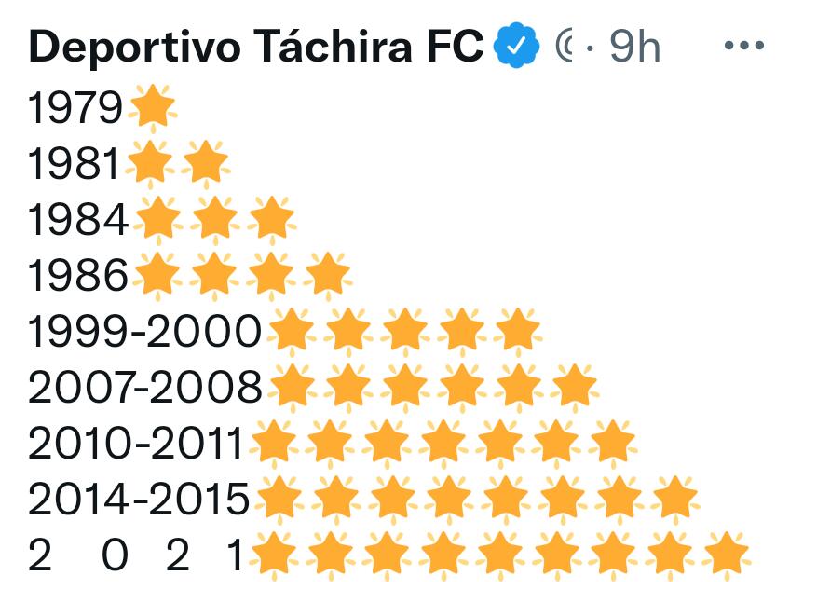Click the 2014-2015 season text
Viewport: 817px width, 603px height.
[x=139, y=500]
